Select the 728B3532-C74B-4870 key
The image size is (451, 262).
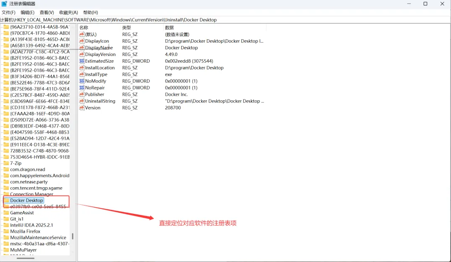(x=40, y=151)
